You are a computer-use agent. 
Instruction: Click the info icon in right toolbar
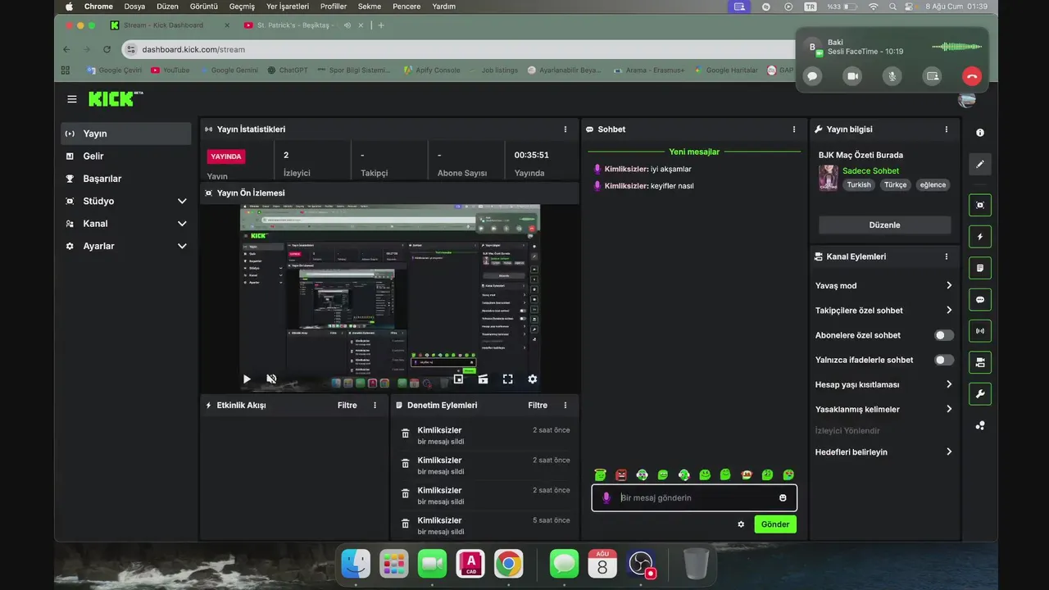(980, 133)
